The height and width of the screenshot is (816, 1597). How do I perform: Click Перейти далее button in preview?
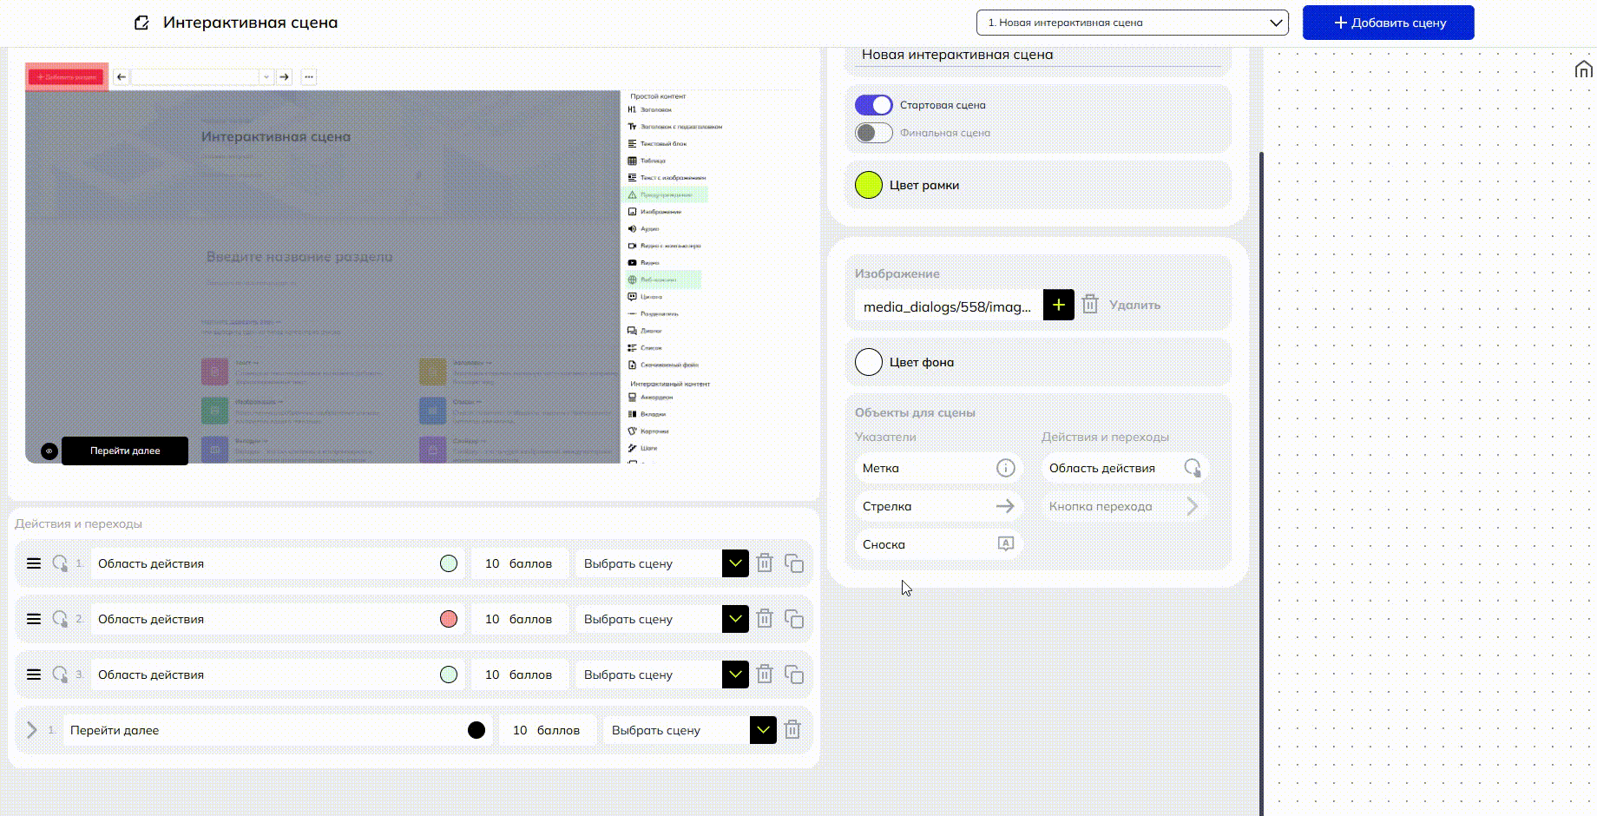(125, 451)
